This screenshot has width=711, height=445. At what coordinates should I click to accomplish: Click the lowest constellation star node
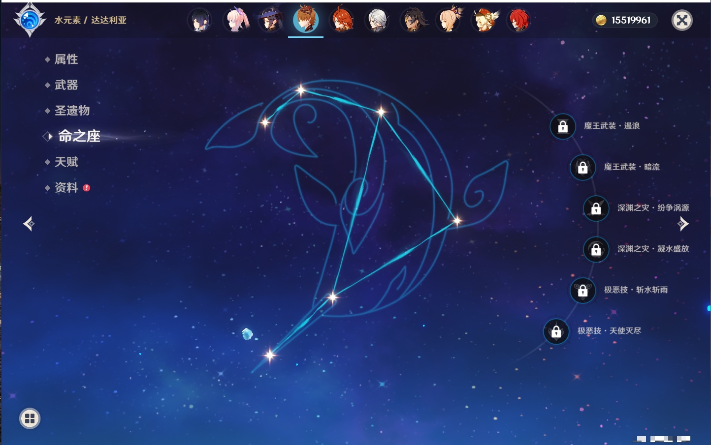[x=269, y=355]
